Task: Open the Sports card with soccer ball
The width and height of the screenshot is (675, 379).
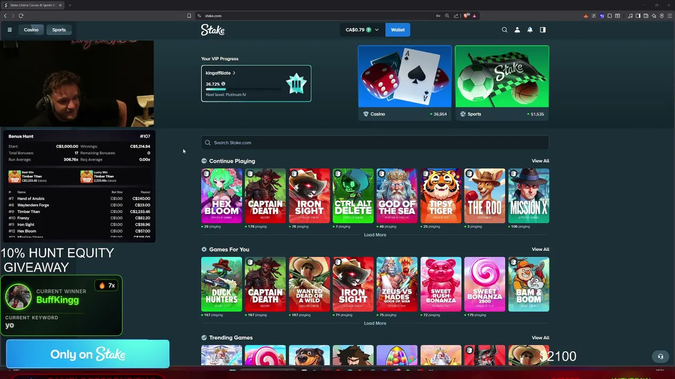Action: pos(502,83)
